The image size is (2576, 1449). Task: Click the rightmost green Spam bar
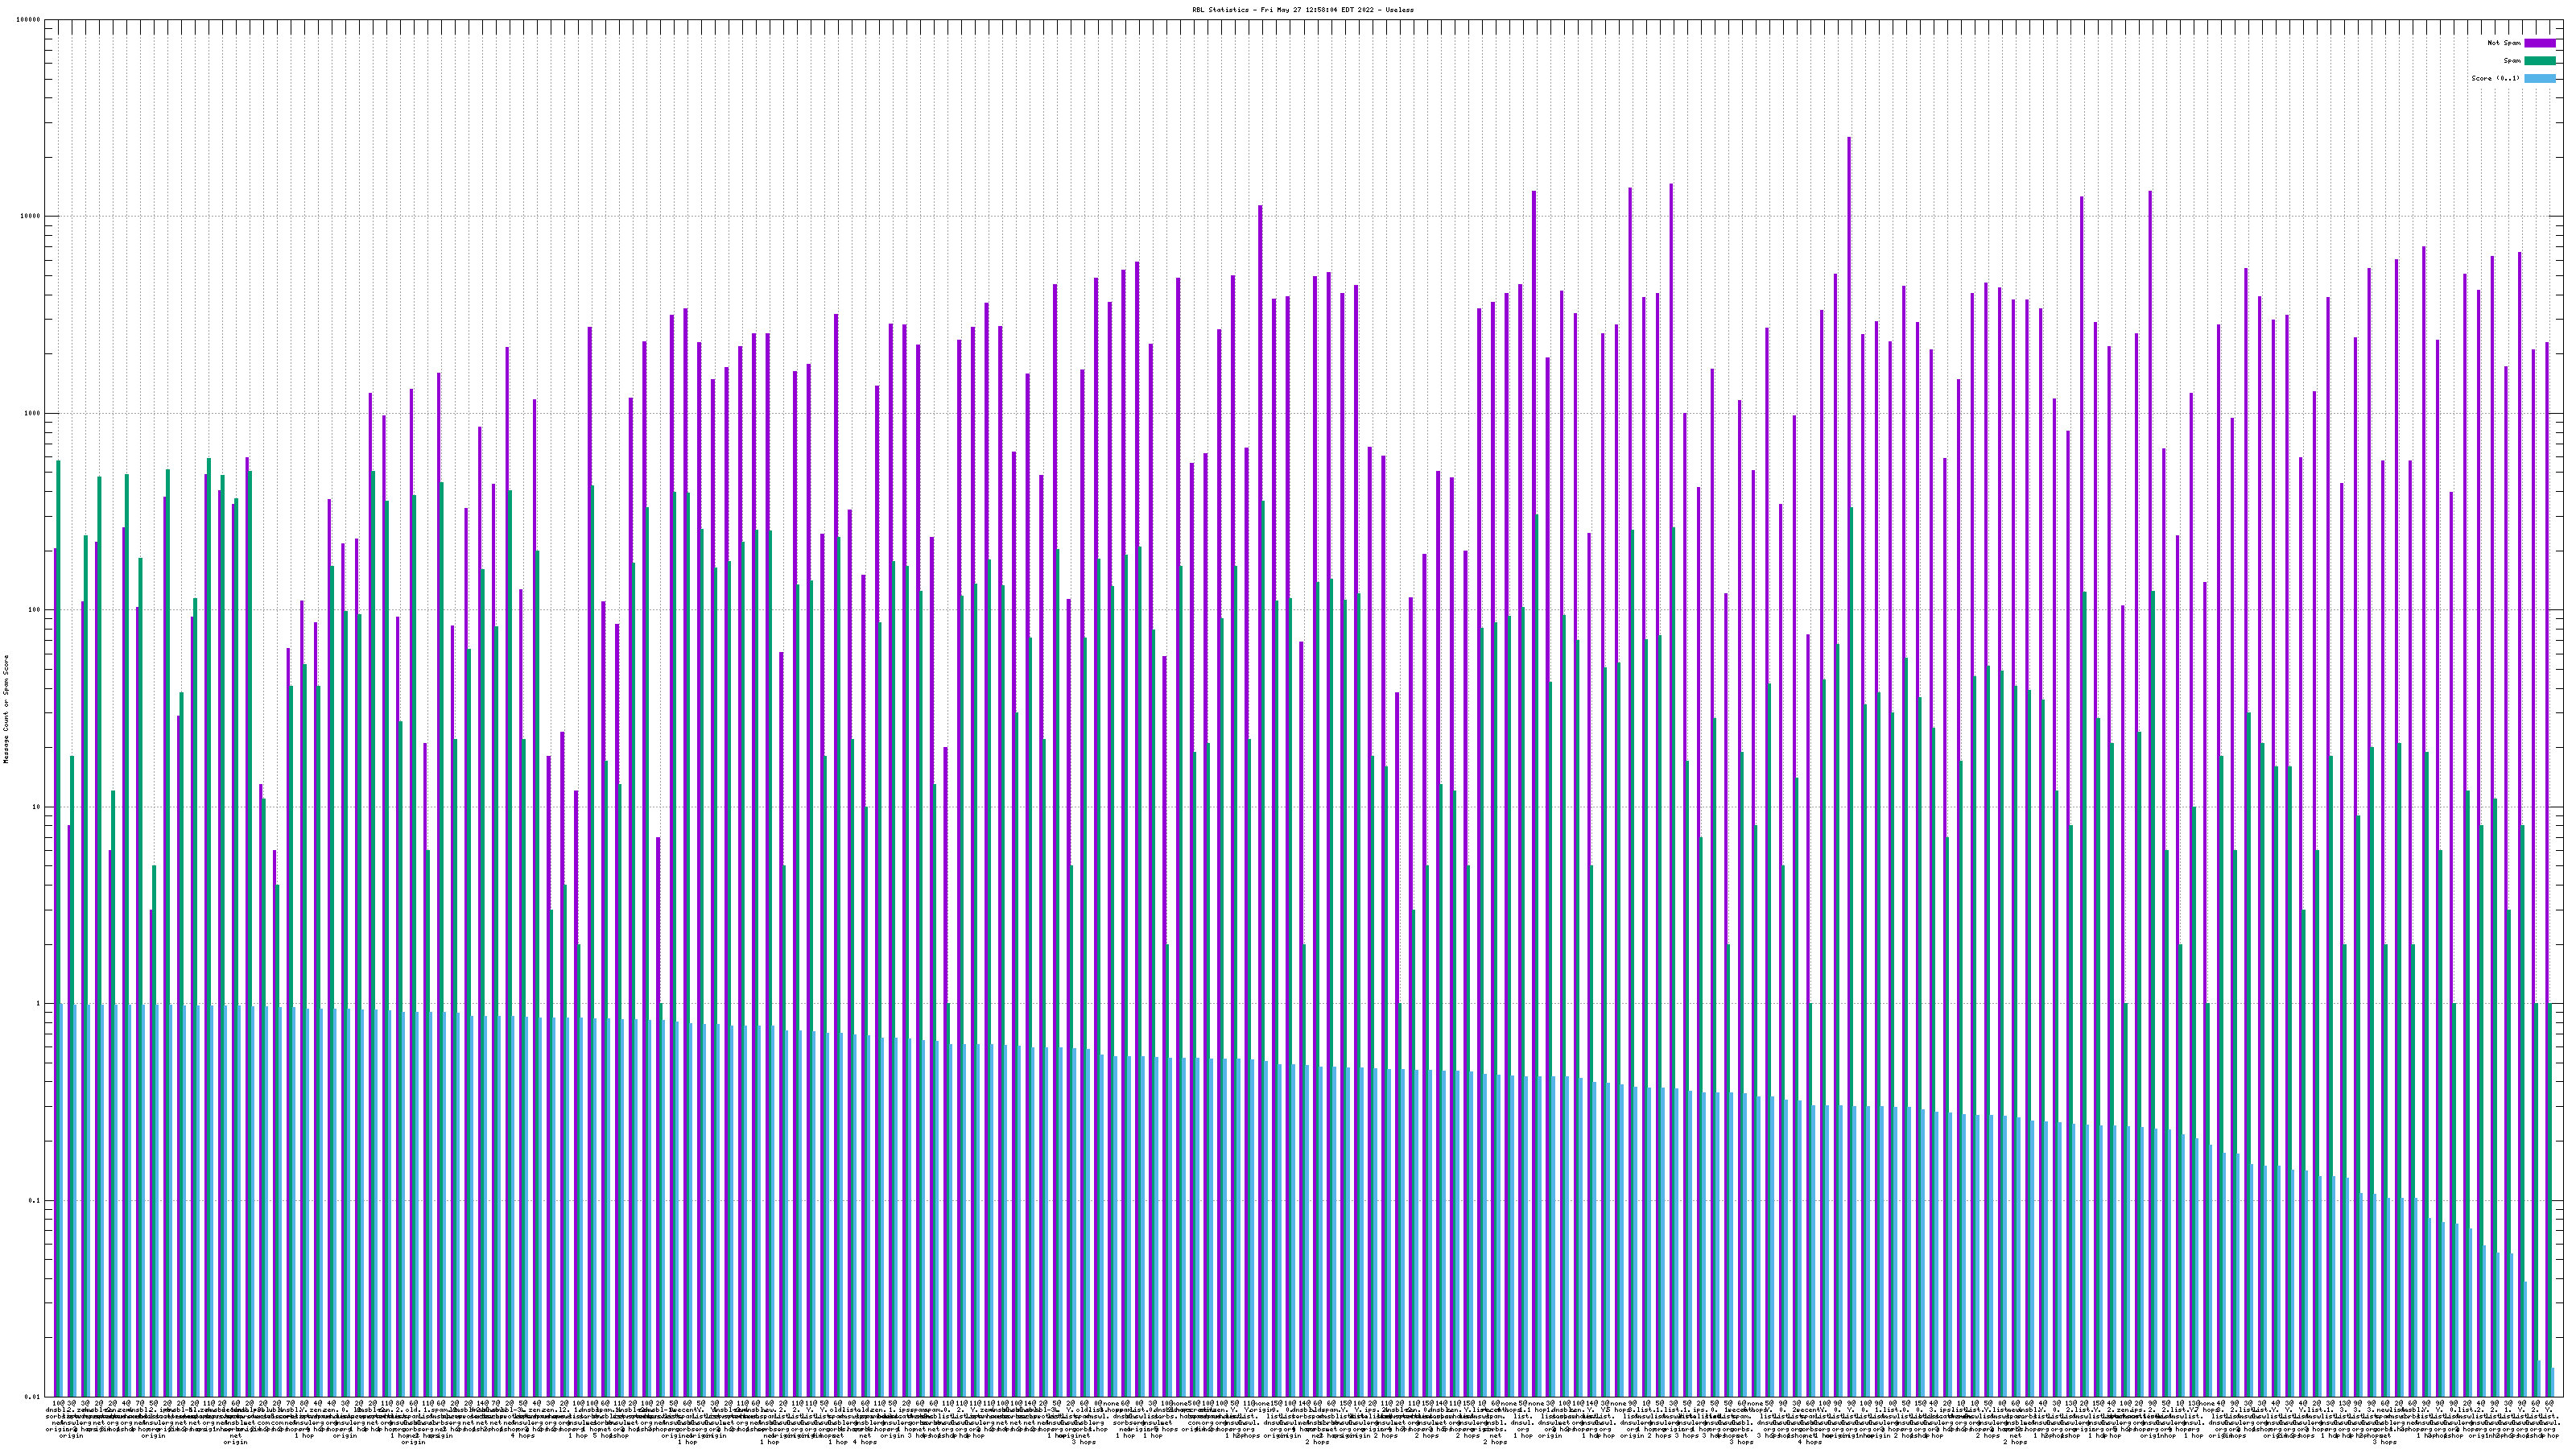(x=2550, y=1200)
